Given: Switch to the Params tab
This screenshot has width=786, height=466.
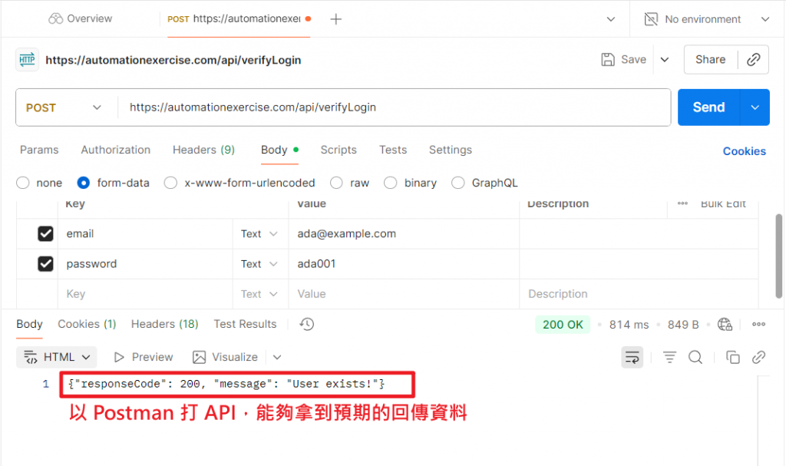Looking at the screenshot, I should tap(39, 150).
